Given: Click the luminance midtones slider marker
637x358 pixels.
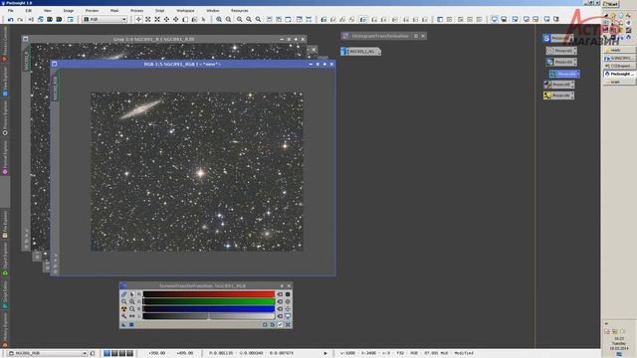Looking at the screenshot, I should [x=209, y=316].
